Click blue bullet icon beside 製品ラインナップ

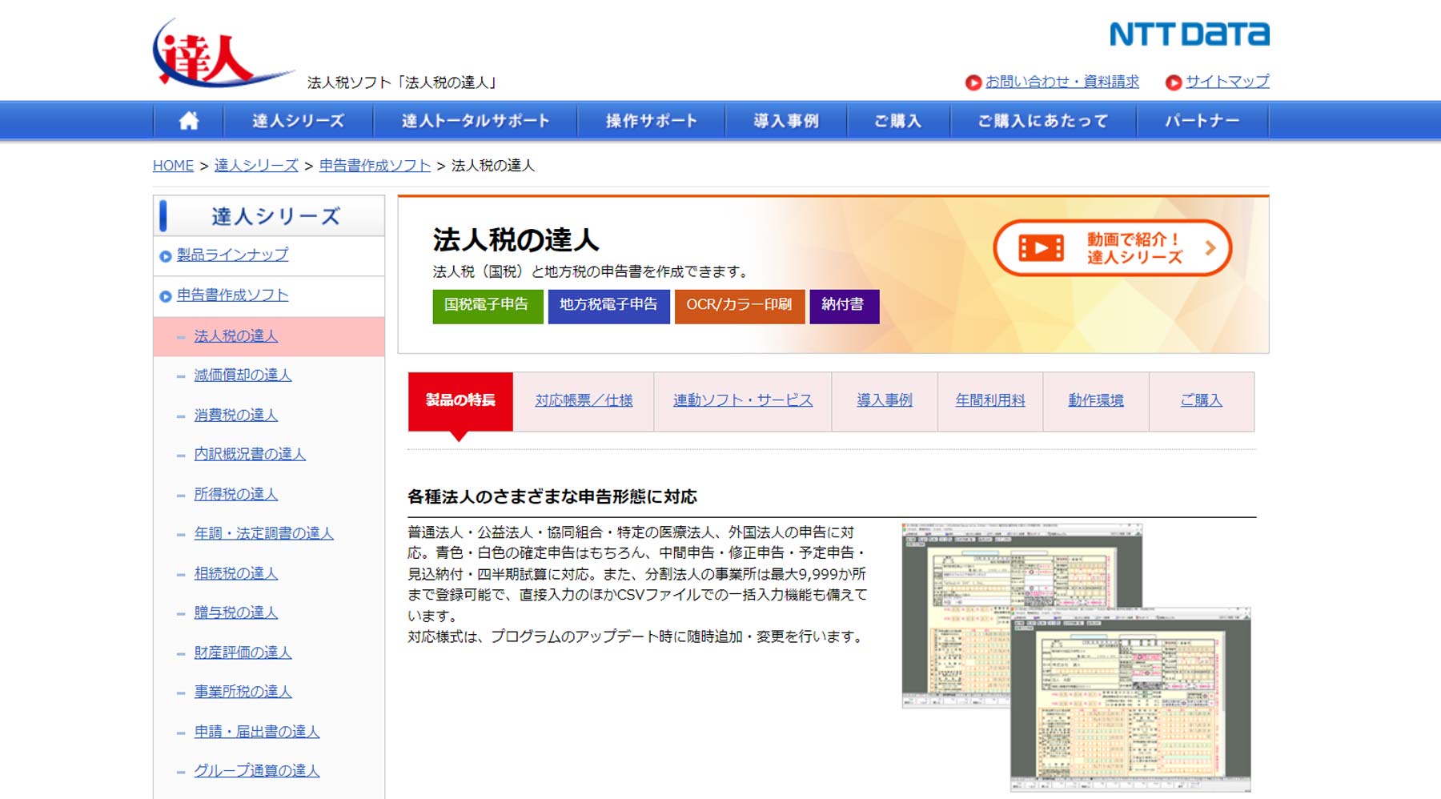click(166, 256)
